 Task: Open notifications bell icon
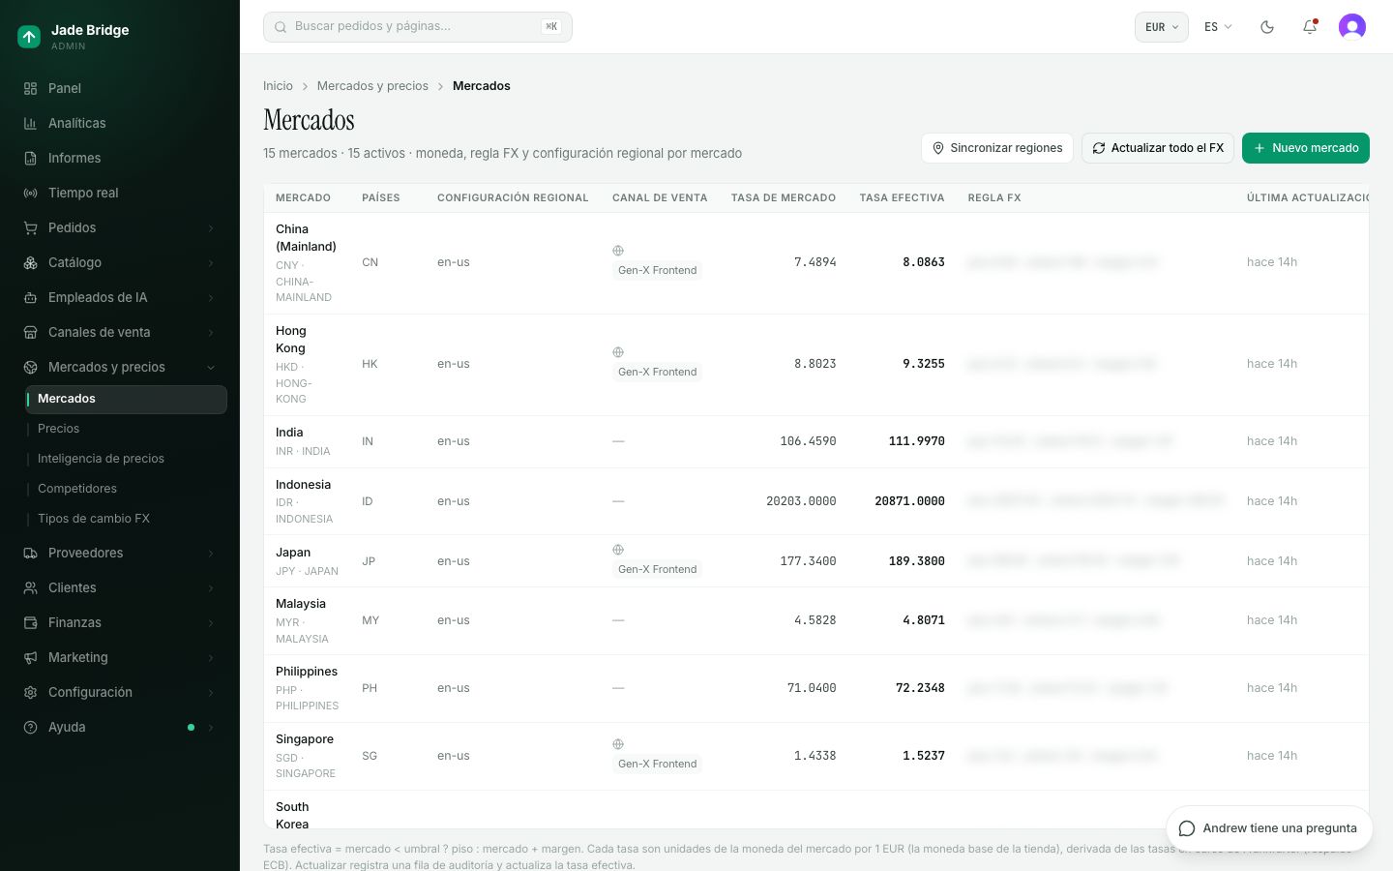1310,27
